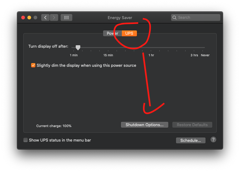Open help with the question mark button
The height and width of the screenshot is (172, 240).
coord(213,140)
